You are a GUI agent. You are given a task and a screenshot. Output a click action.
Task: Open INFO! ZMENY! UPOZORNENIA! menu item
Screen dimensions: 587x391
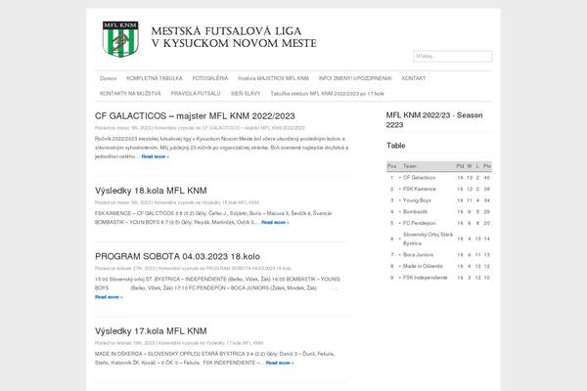pyautogui.click(x=355, y=78)
